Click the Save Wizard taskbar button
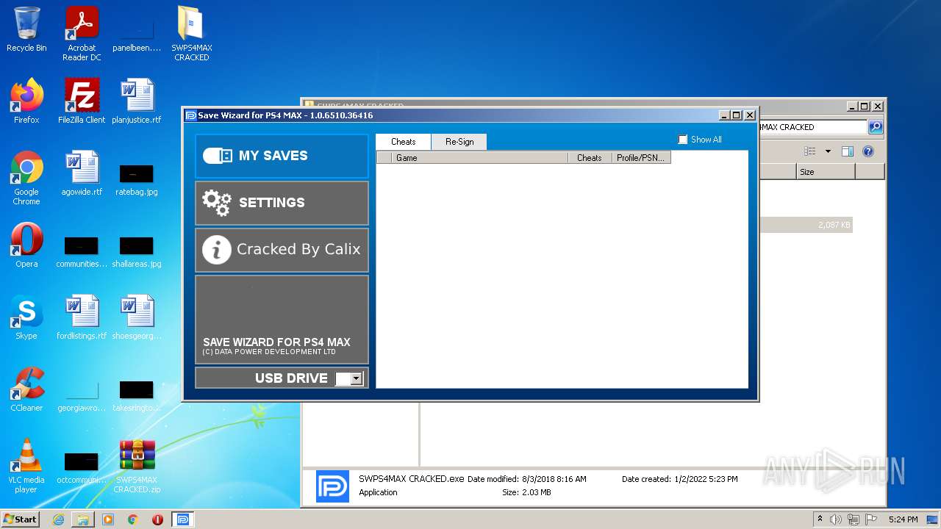 pos(183,519)
